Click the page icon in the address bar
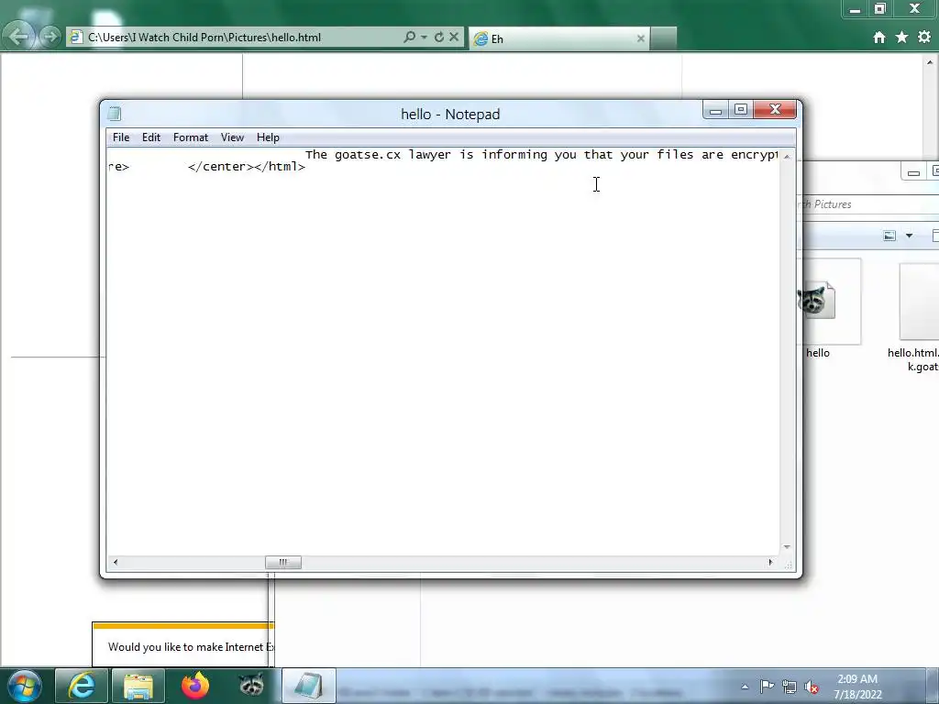Image resolution: width=939 pixels, height=704 pixels. click(76, 37)
